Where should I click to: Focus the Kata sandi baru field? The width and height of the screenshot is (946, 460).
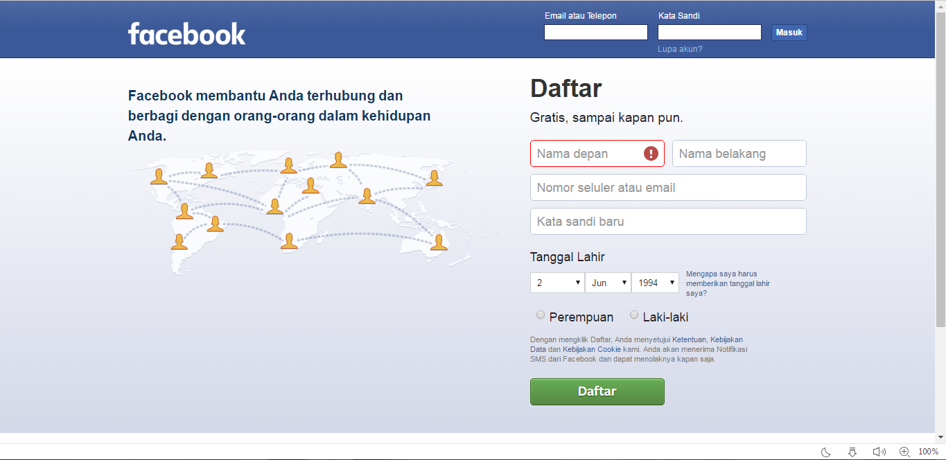tap(668, 222)
